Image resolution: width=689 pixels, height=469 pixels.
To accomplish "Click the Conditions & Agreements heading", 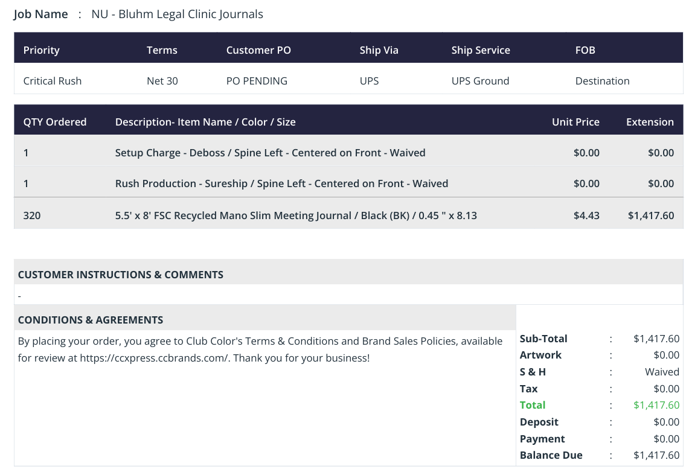I will coord(91,320).
